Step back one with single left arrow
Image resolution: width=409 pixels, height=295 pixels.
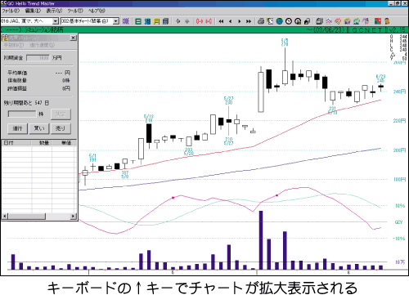click(231, 21)
